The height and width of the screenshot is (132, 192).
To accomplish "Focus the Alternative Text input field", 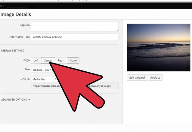I will [x=75, y=37].
